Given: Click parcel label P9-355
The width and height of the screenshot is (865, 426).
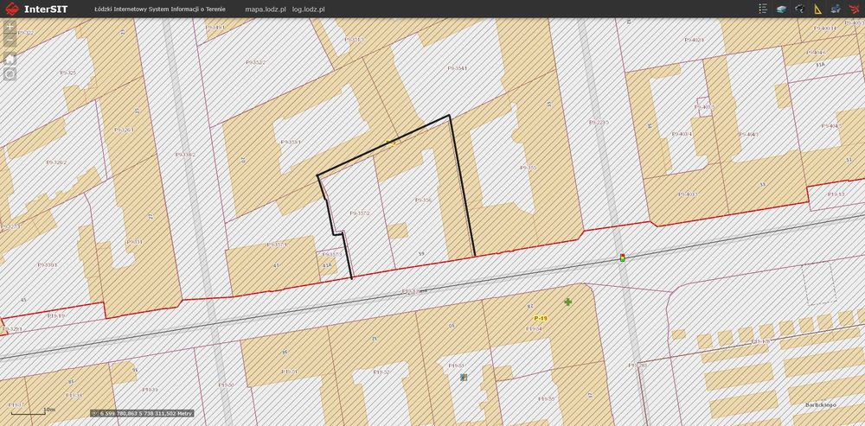Looking at the screenshot, I should [x=528, y=167].
